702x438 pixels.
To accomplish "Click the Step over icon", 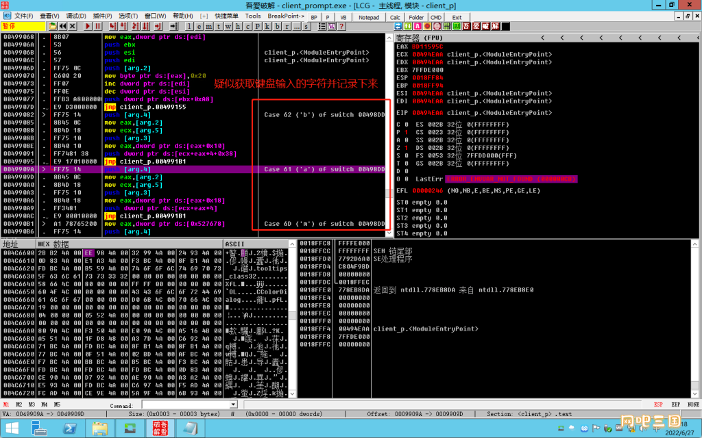I will [x=123, y=27].
